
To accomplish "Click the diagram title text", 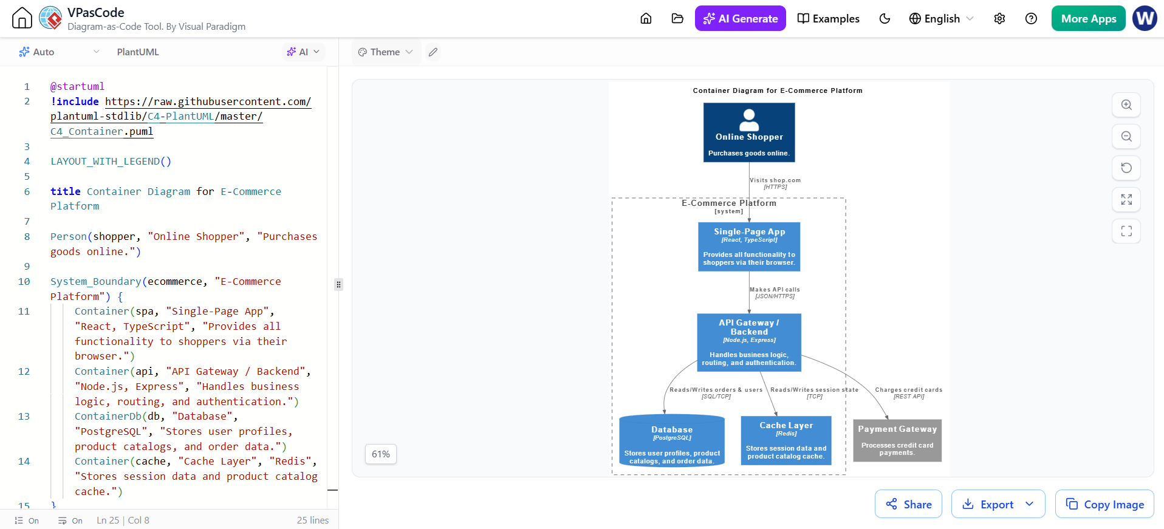I will coord(778,90).
